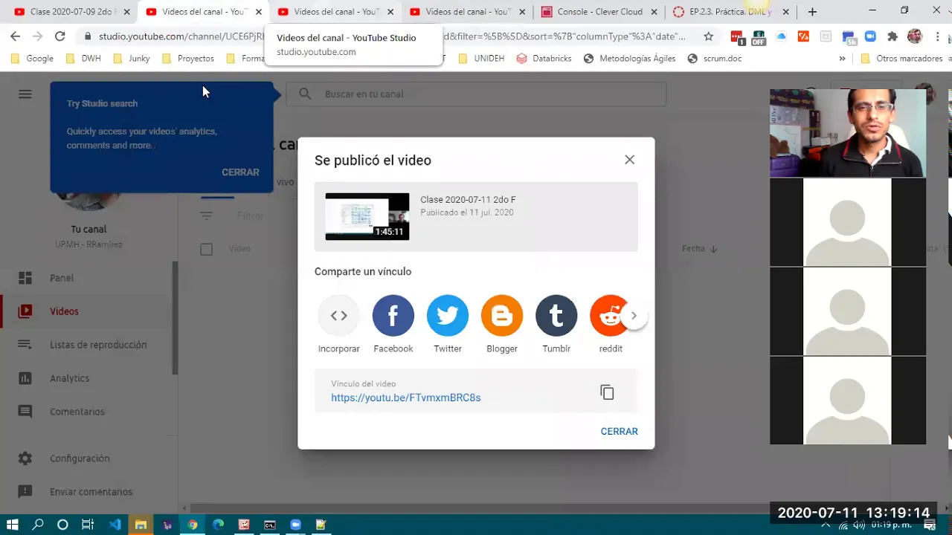This screenshot has width=952, height=535.
Task: Focus the Buscar en tu canal search field
Action: point(476,94)
